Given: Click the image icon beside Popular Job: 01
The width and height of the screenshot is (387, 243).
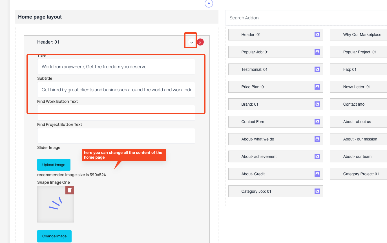Looking at the screenshot, I should tap(317, 52).
